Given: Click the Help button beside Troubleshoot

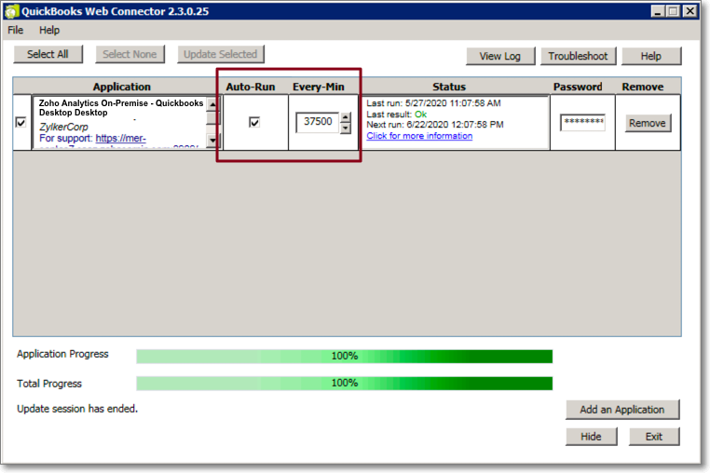Looking at the screenshot, I should pyautogui.click(x=651, y=56).
